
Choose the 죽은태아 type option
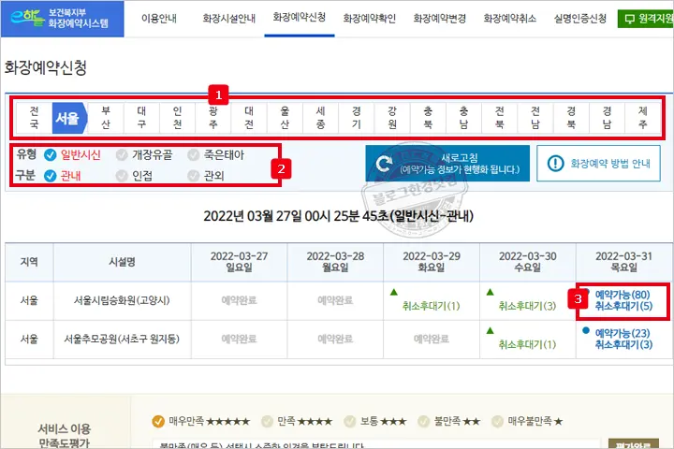pos(216,154)
